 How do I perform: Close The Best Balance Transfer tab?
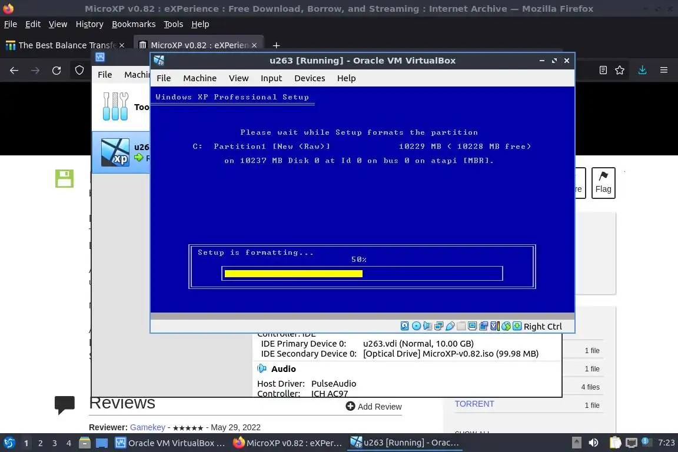[122, 45]
